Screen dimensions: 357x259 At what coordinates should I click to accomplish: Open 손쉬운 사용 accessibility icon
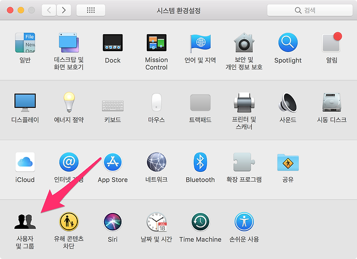pos(244,221)
